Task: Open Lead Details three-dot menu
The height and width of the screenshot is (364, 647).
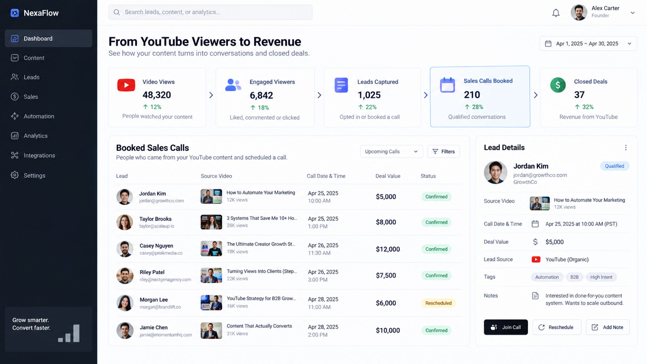Action: (626, 148)
